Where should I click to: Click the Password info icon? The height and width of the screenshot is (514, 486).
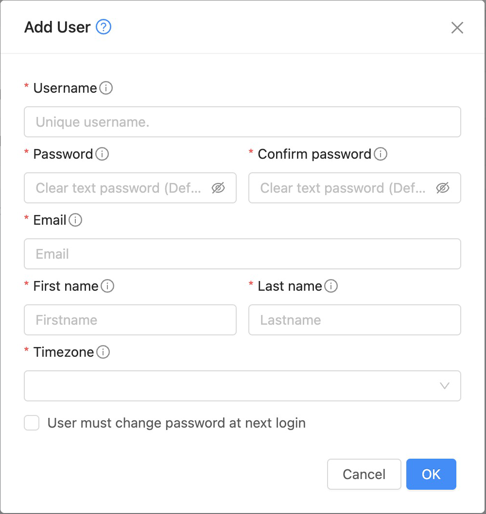click(102, 154)
